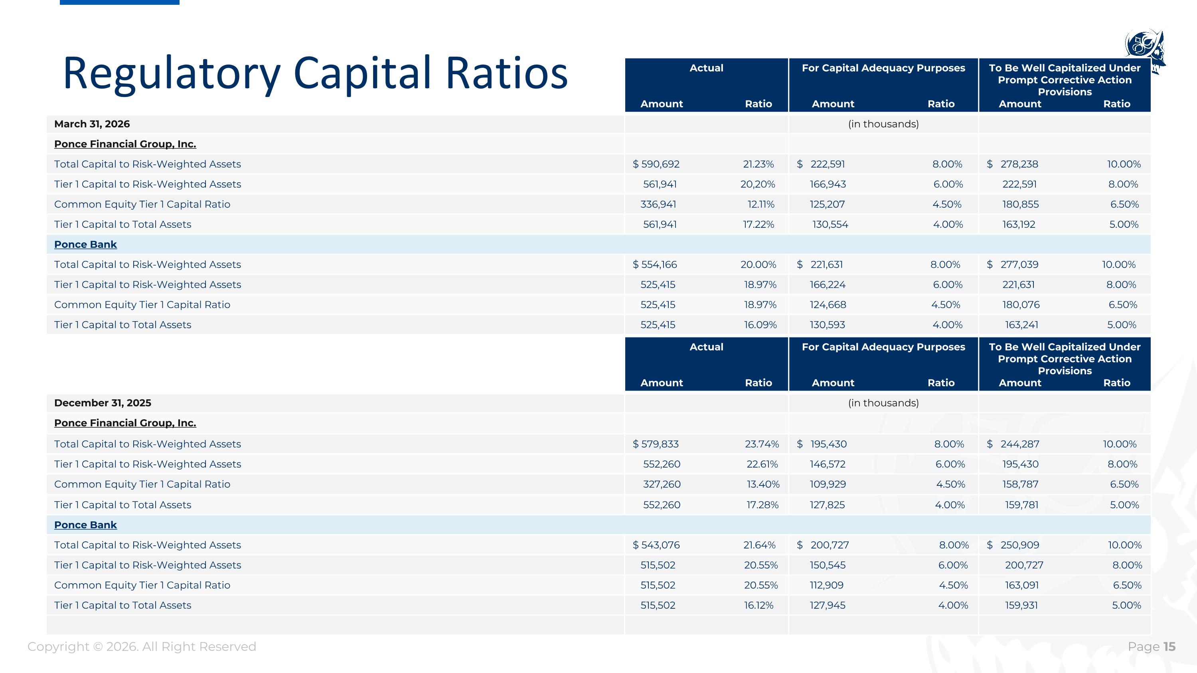Select the amount '163,091'
1197x673 pixels.
coord(1021,585)
